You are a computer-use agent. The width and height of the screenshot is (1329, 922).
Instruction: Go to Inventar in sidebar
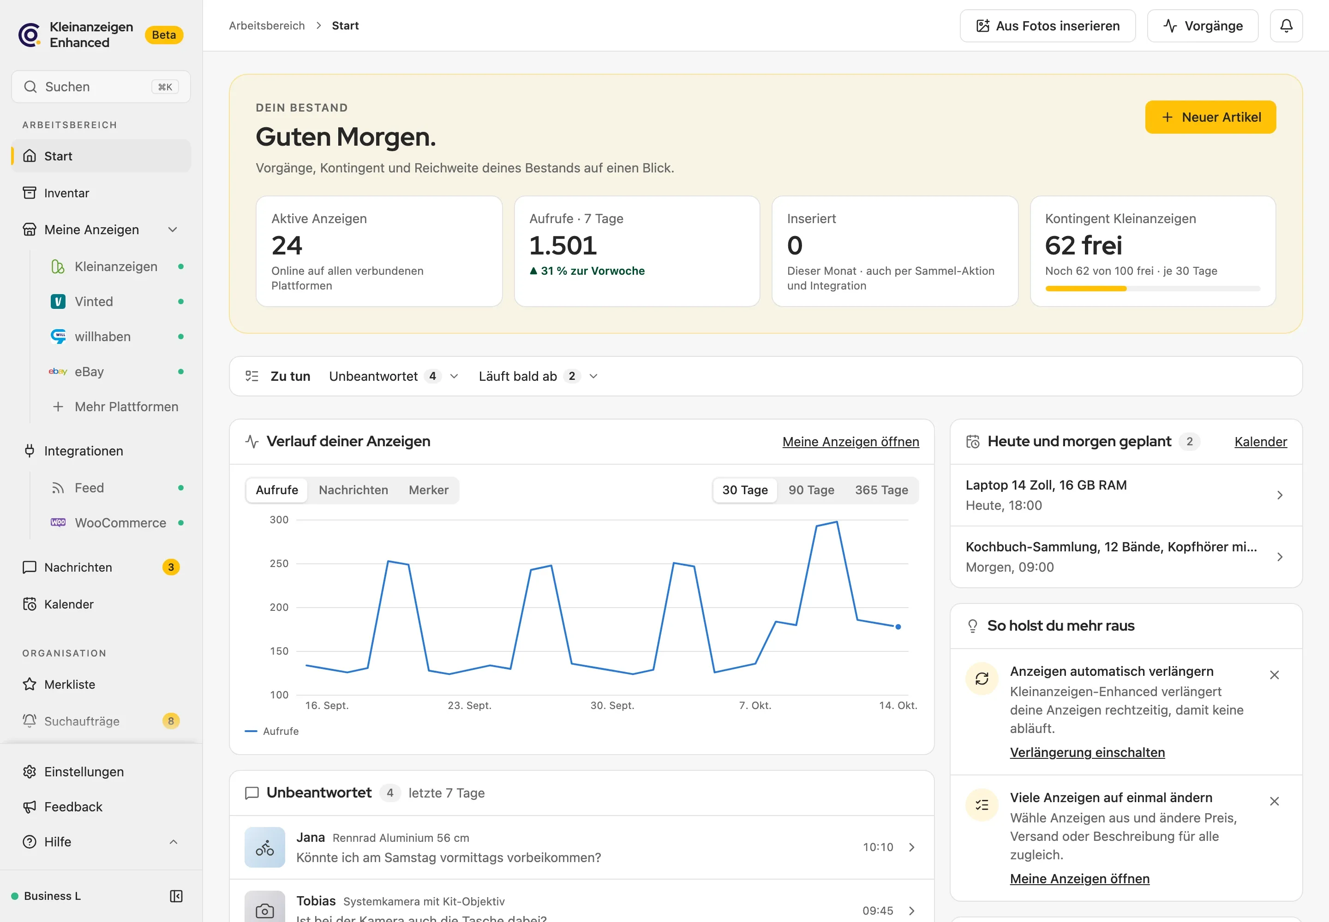[101, 193]
